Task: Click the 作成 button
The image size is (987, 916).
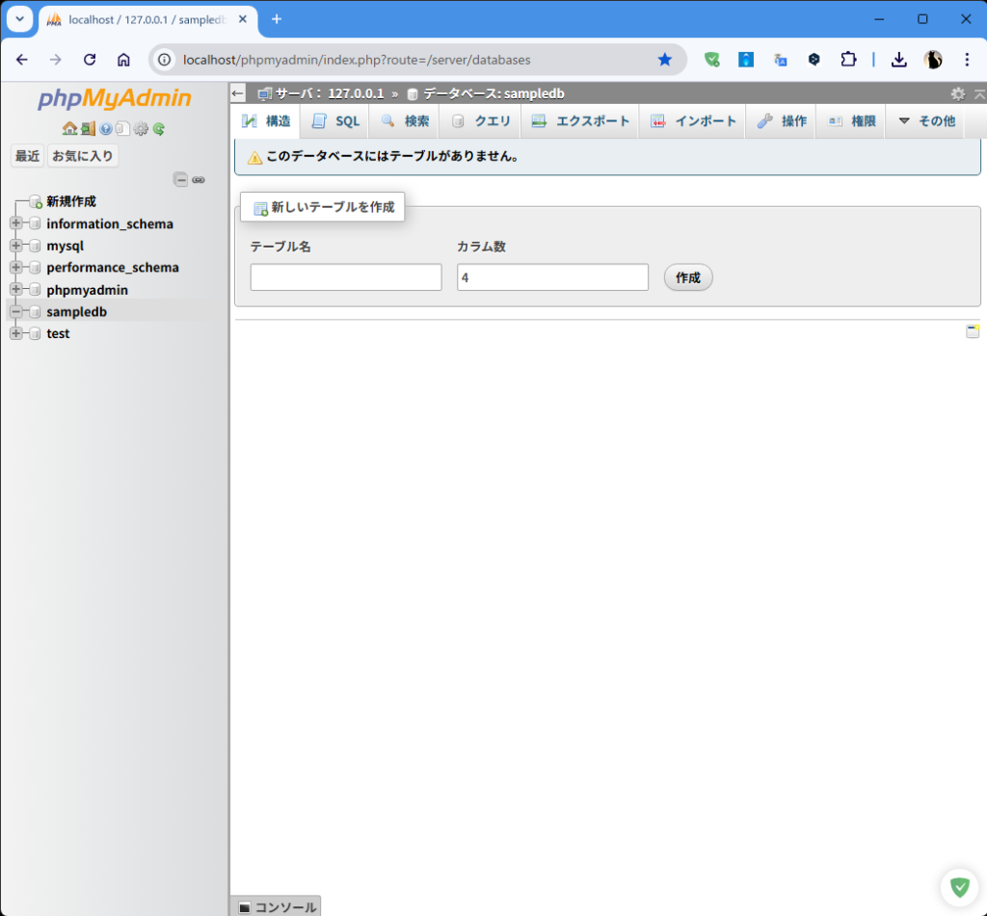Action: (687, 277)
